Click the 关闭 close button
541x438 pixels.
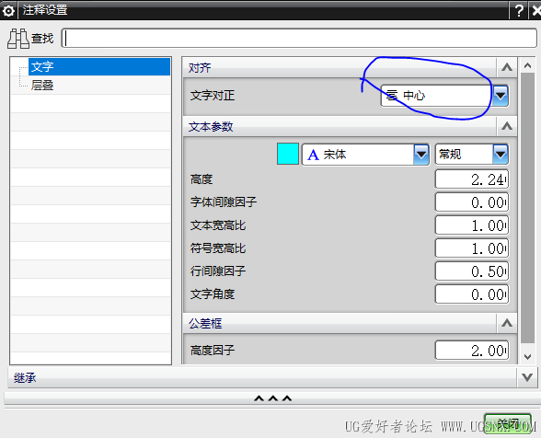coord(508,423)
